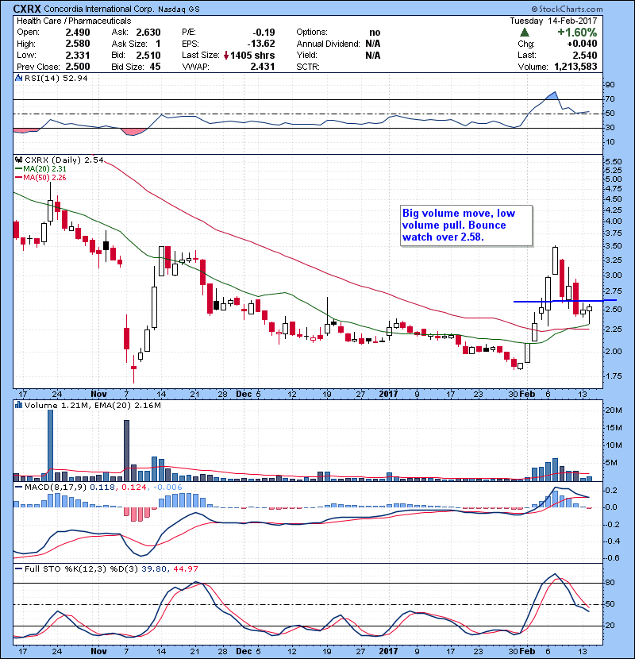
Task: Click the 20M volume axis label
Action: [x=614, y=410]
